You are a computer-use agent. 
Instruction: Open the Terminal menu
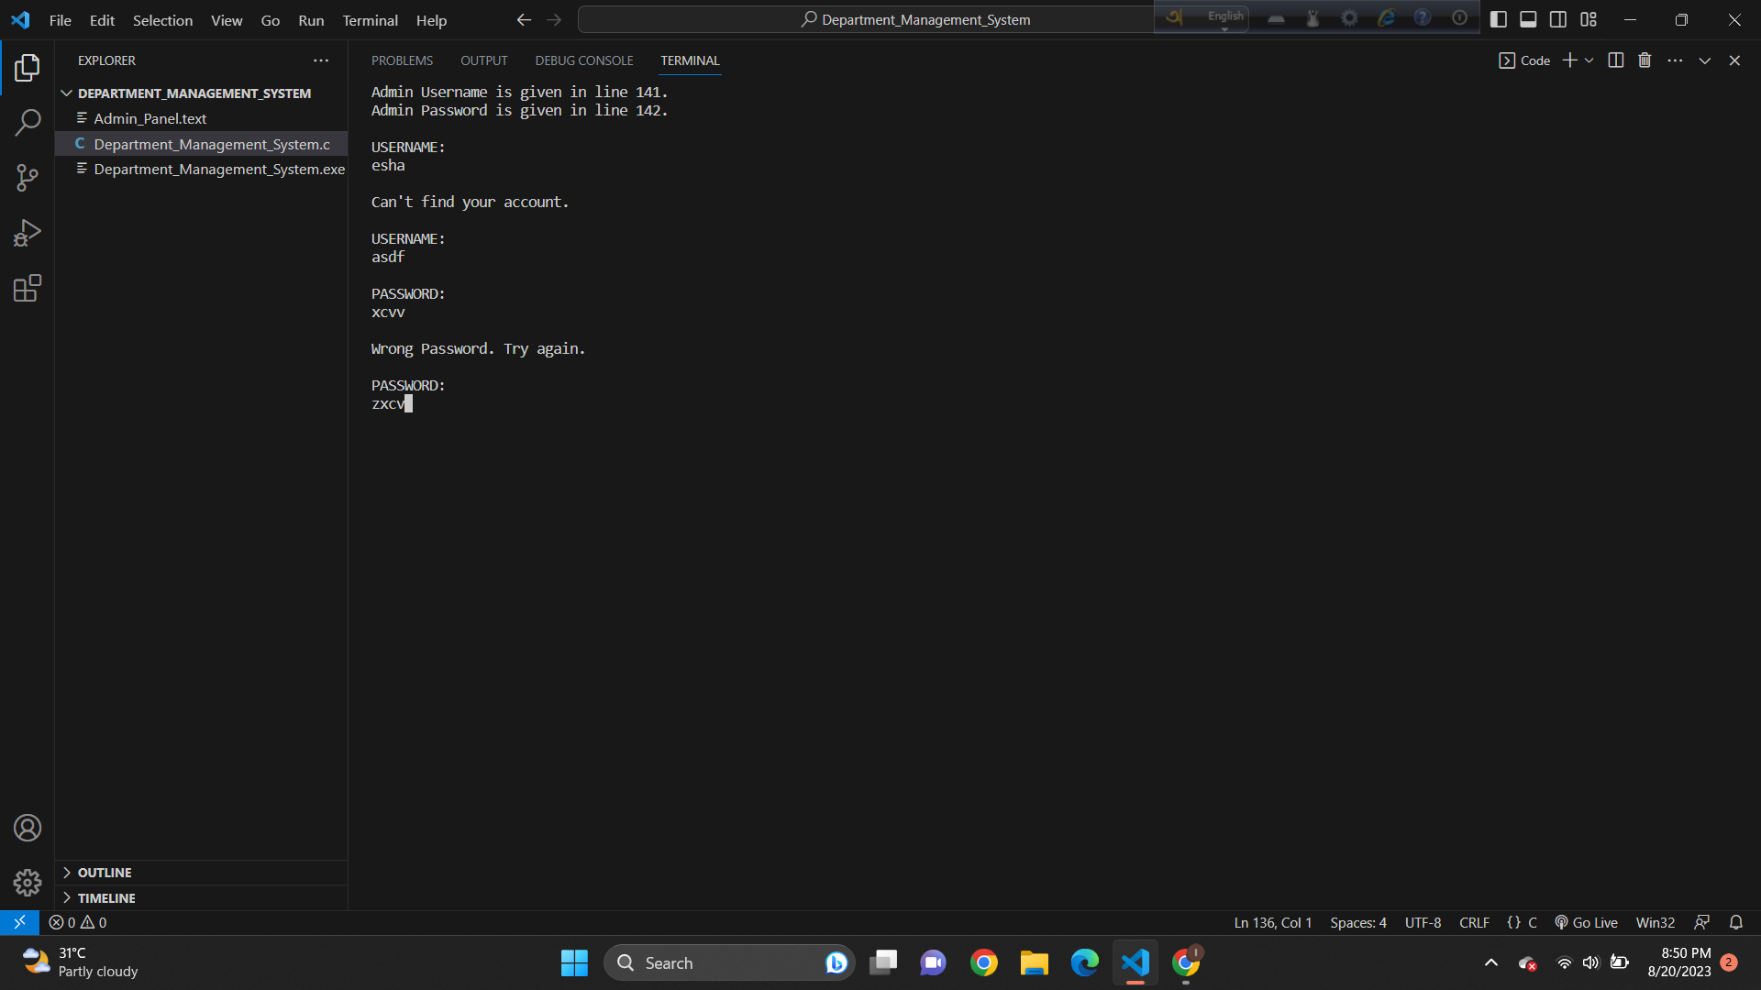tap(369, 19)
